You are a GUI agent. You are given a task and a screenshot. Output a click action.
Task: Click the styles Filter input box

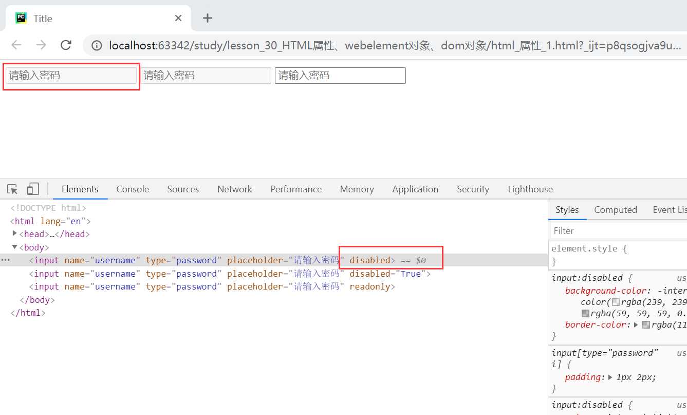pos(618,231)
